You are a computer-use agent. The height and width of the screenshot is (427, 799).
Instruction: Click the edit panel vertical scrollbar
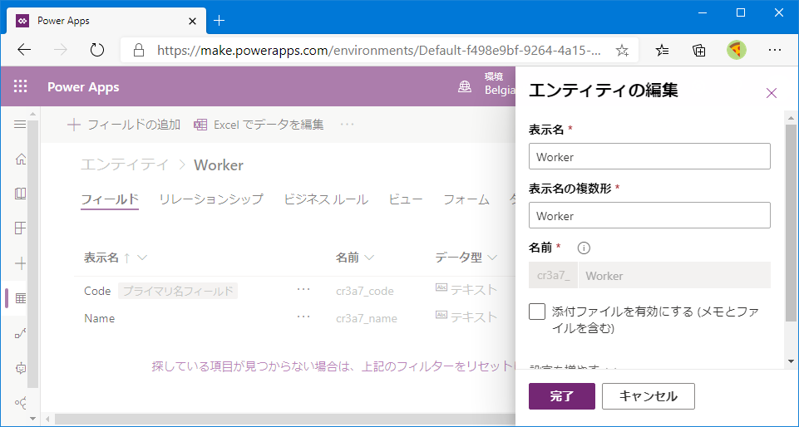[791, 224]
